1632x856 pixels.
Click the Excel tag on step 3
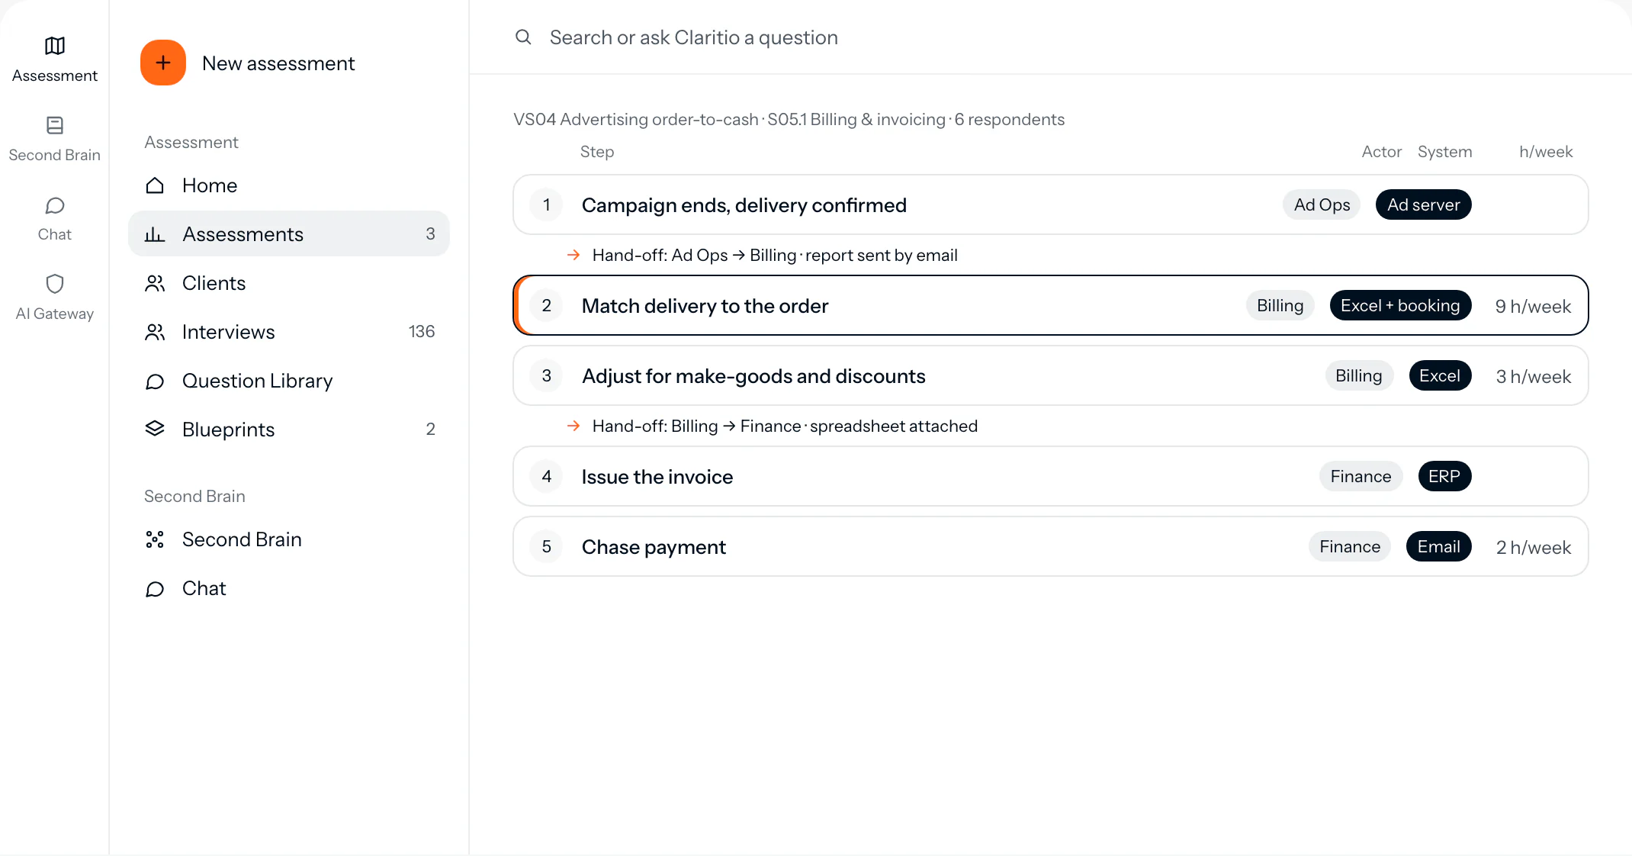point(1440,375)
